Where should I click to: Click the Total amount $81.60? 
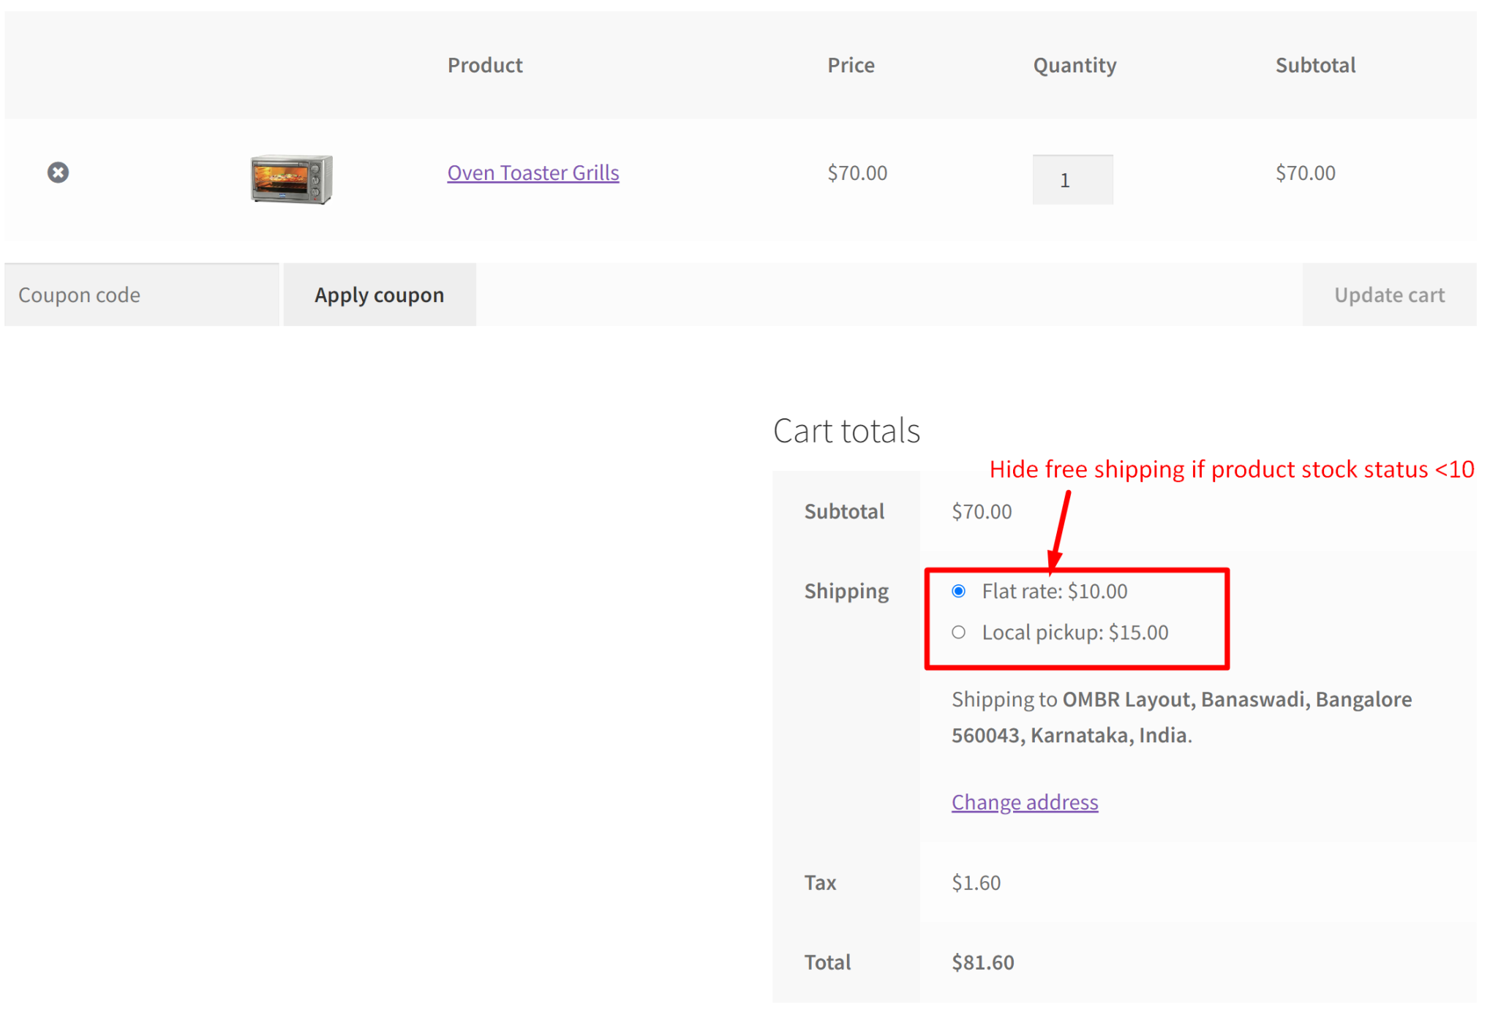(x=982, y=962)
